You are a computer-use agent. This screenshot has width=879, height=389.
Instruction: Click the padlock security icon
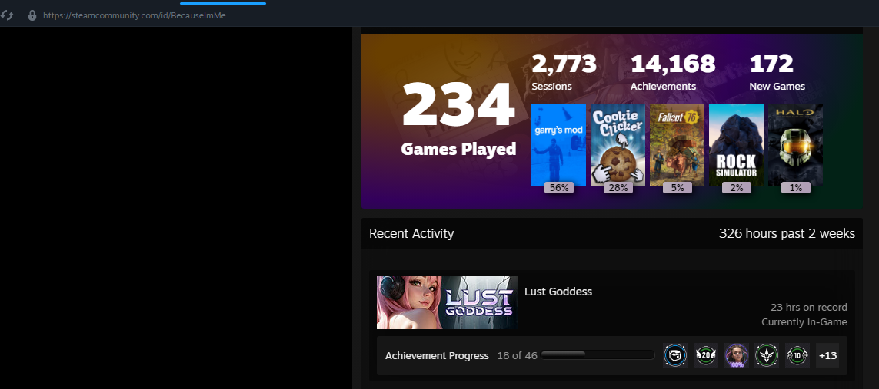(32, 15)
